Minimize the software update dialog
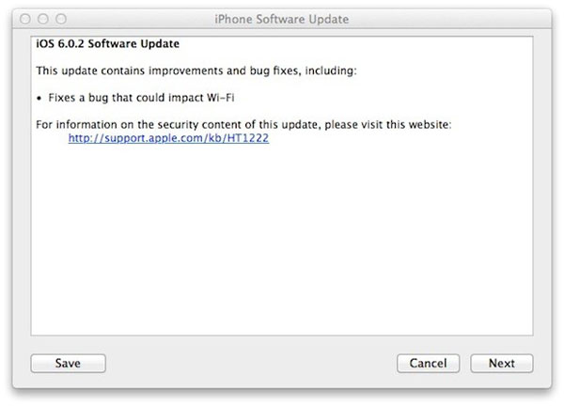Viewport: 564px width, 406px height. (x=45, y=18)
